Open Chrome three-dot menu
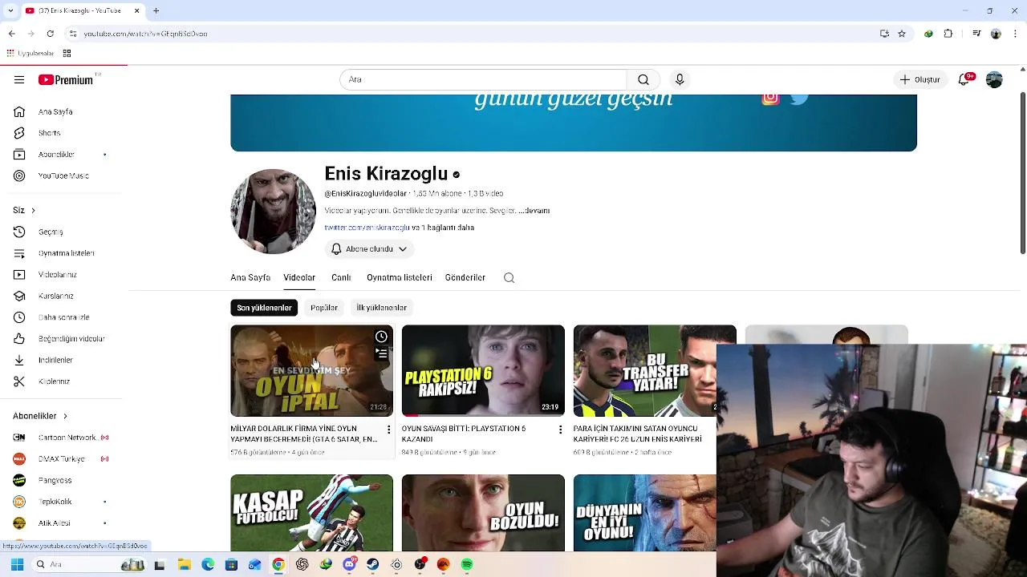Viewport: 1027px width, 577px height. pyautogui.click(x=1015, y=34)
